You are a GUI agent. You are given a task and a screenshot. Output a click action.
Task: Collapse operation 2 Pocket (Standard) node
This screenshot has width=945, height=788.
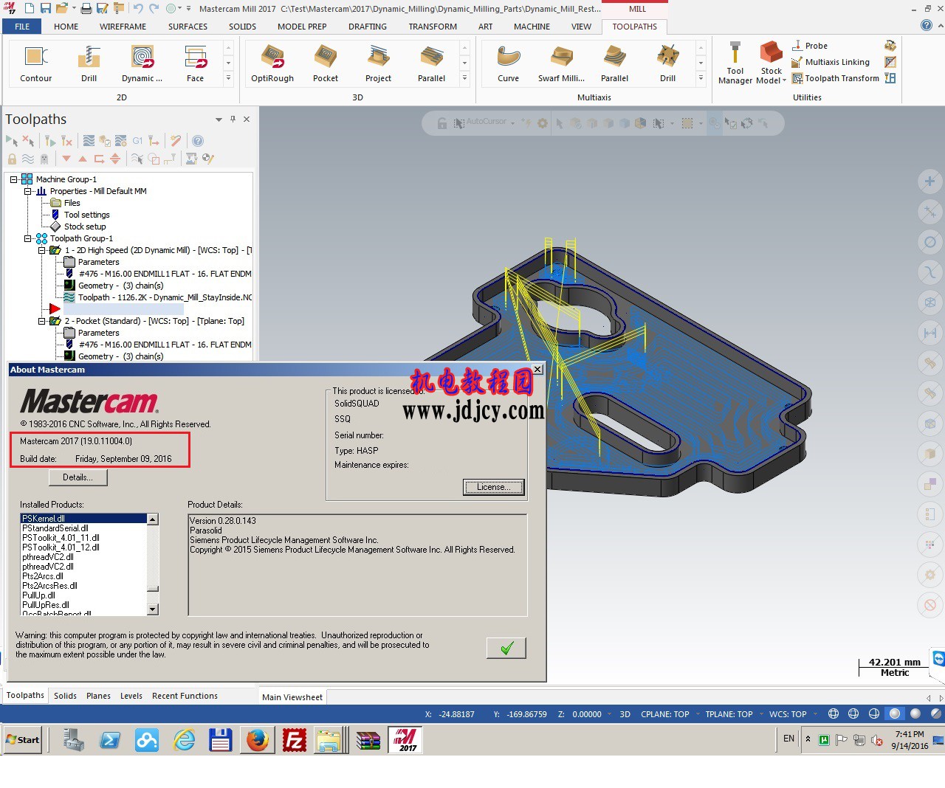(x=42, y=321)
